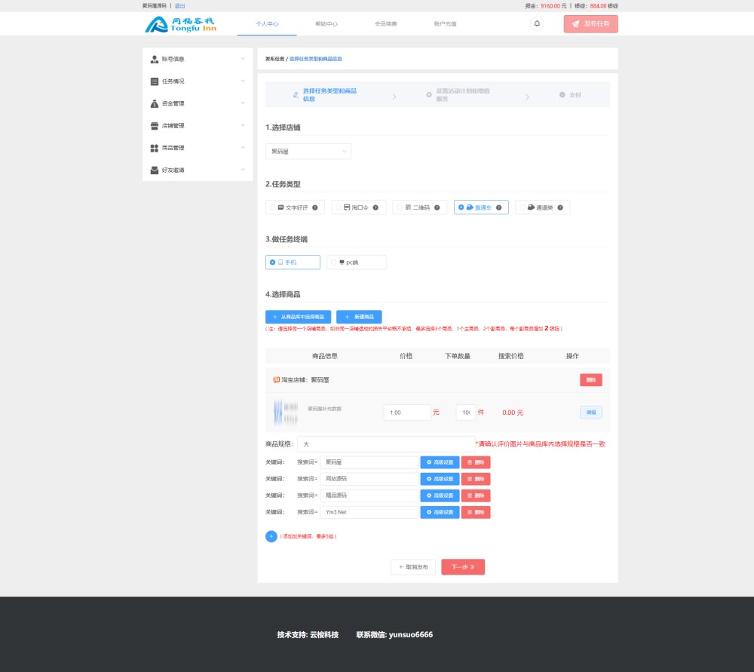Viewport: 754px width, 672px height.
Task: Switch to the 帮助中心 tab
Action: tap(326, 24)
